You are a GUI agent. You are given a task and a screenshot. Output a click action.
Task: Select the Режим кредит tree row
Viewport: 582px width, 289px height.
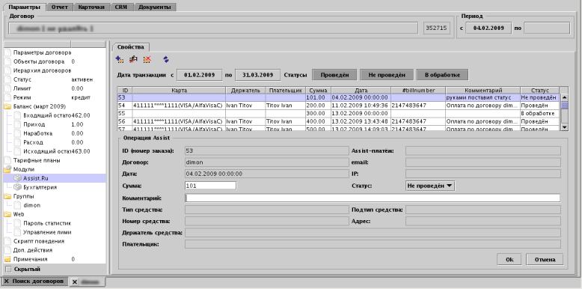coord(55,97)
